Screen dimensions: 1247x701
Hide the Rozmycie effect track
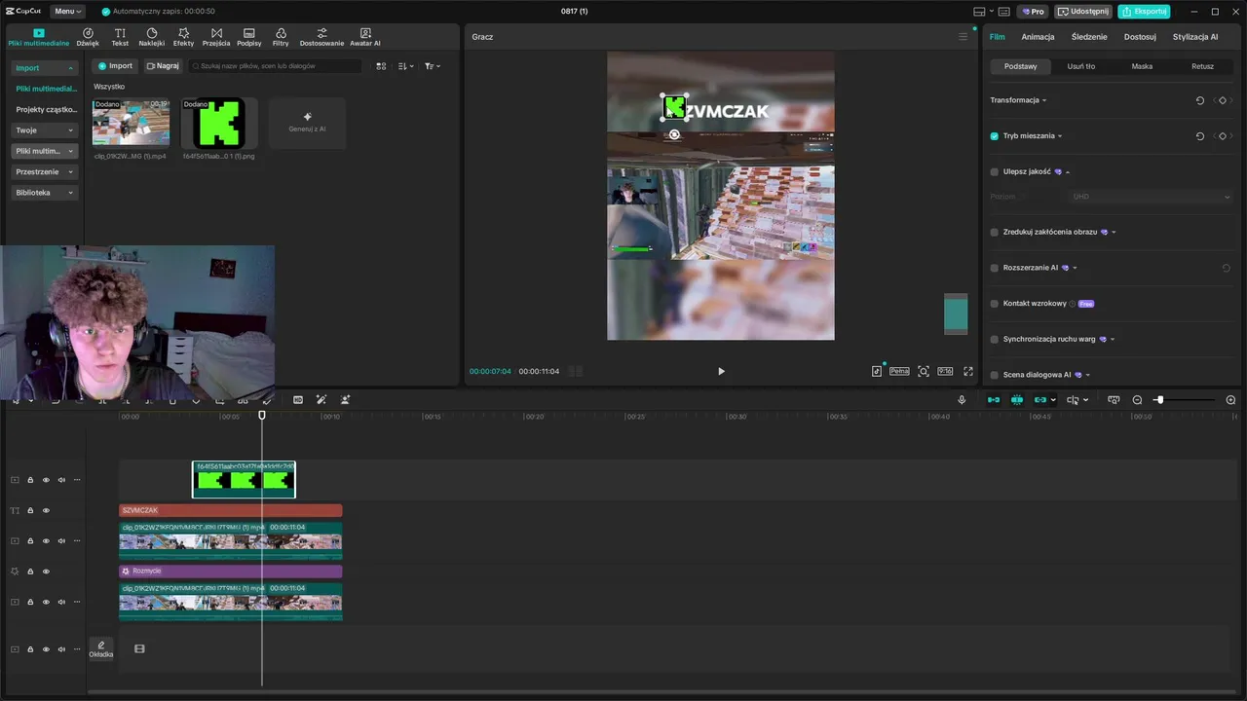tap(46, 572)
